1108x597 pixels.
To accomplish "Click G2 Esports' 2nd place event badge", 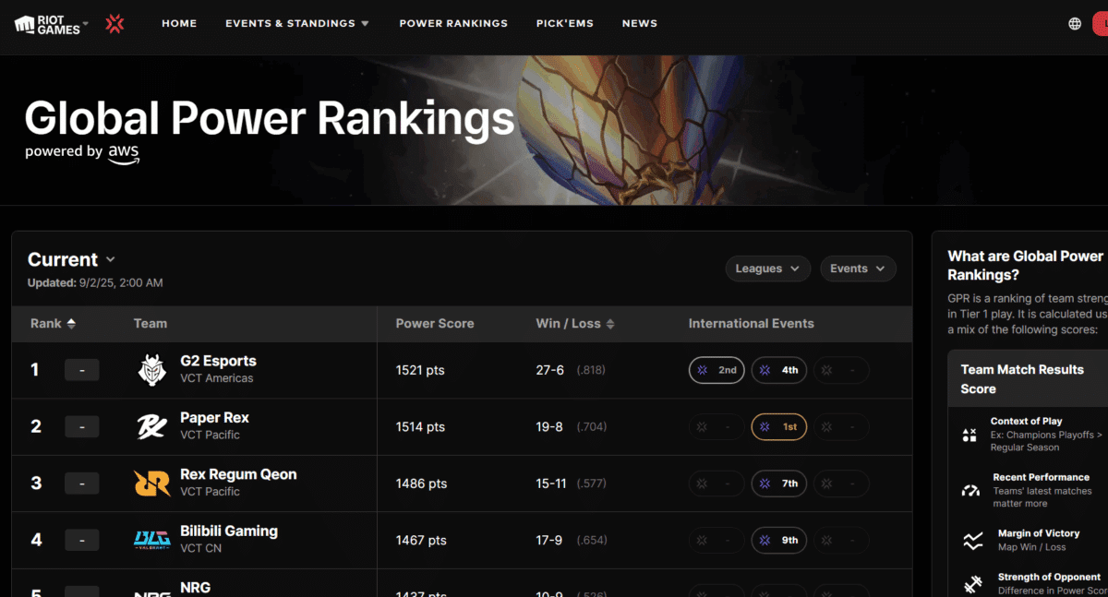I will coord(716,369).
